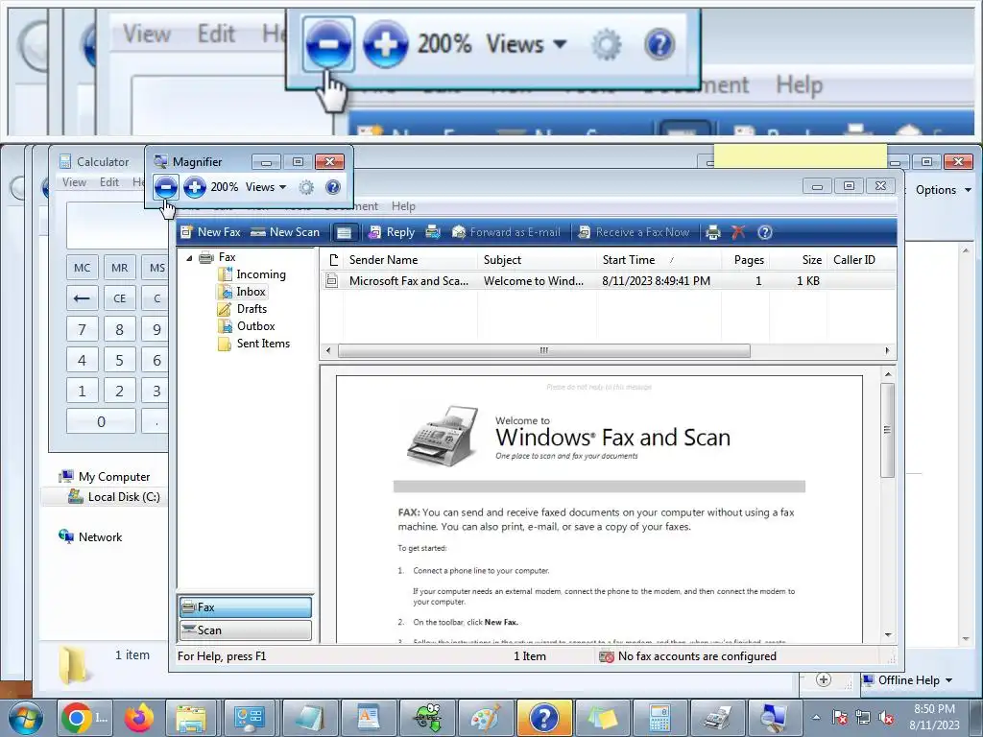Switch to the Scan view button
The height and width of the screenshot is (737, 983).
(x=245, y=630)
